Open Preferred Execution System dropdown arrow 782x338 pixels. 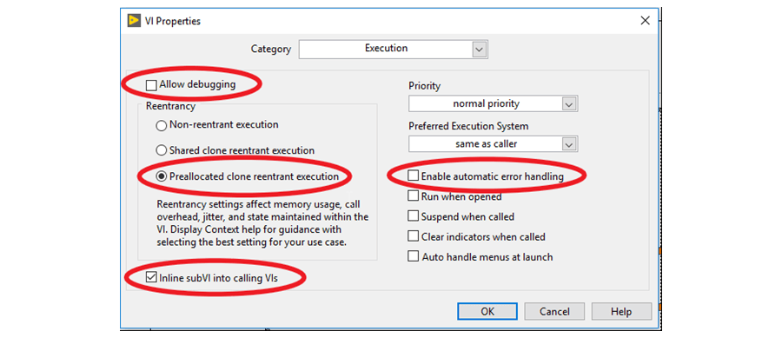click(569, 144)
